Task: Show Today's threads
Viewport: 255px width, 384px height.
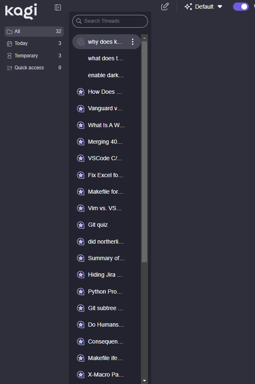Action: [x=34, y=43]
